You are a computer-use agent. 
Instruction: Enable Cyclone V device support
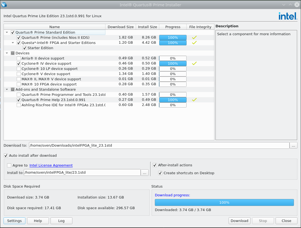pyautogui.click(x=19, y=74)
